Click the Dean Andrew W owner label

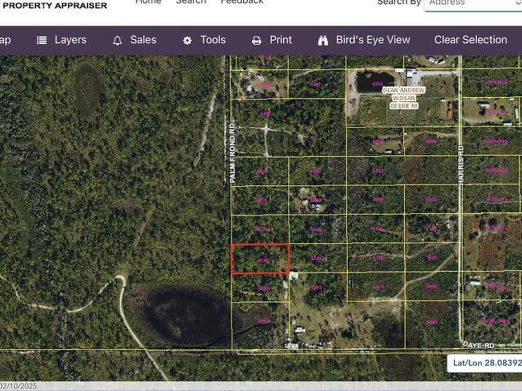coord(404,98)
